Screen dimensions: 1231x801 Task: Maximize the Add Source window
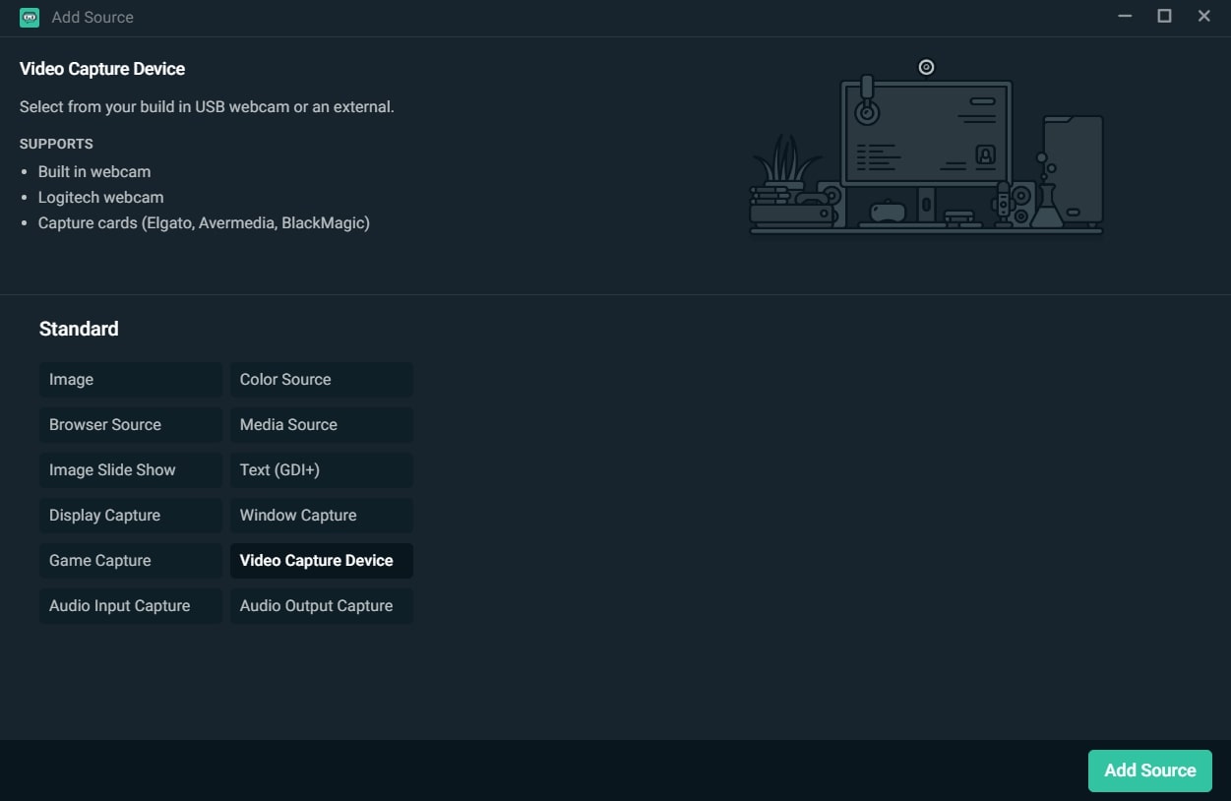1164,17
